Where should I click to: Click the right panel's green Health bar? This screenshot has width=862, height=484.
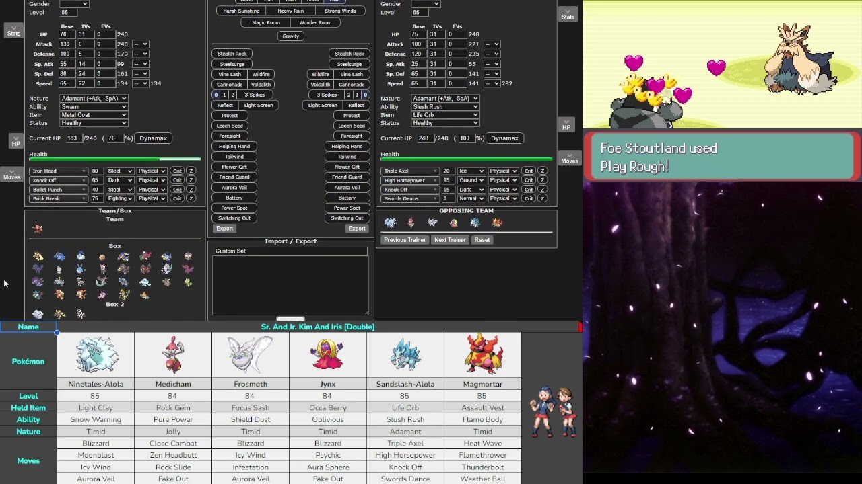(x=466, y=159)
